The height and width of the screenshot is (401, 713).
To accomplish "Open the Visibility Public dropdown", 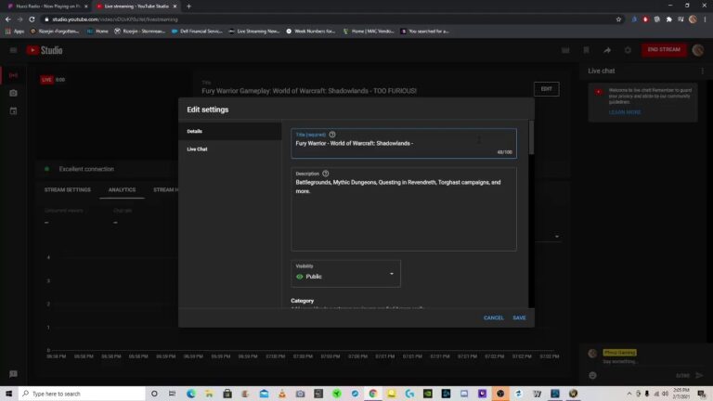I will [x=345, y=273].
